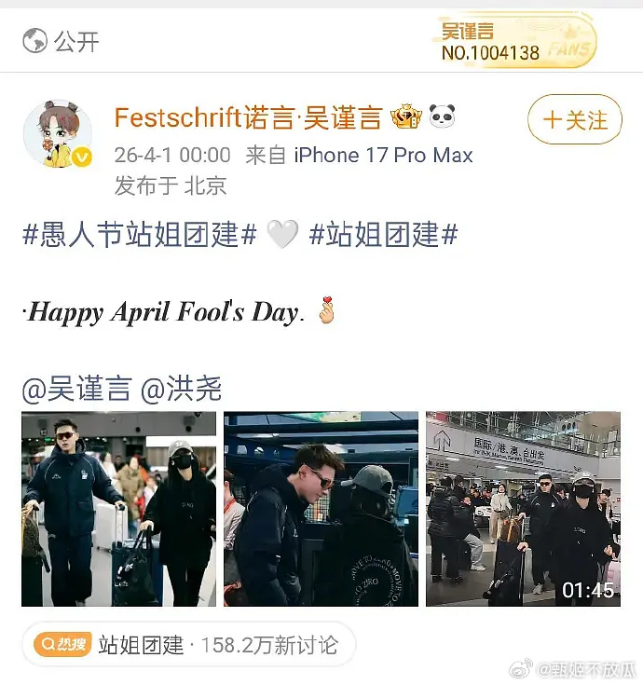
Task: Open the poster's cartoon avatar
Action: click(x=58, y=134)
